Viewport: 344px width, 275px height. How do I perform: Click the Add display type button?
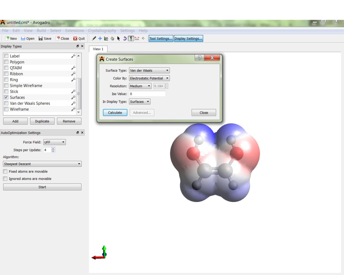15,121
